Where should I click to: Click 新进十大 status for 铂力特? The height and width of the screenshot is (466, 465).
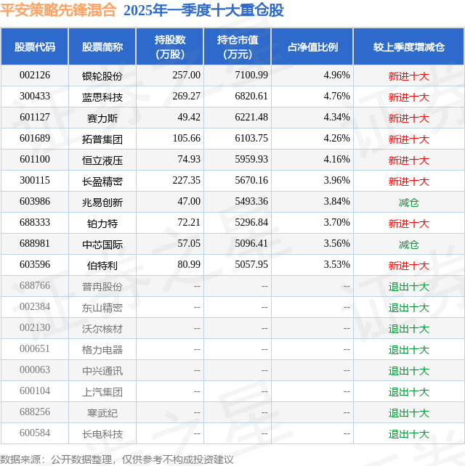[x=409, y=224]
